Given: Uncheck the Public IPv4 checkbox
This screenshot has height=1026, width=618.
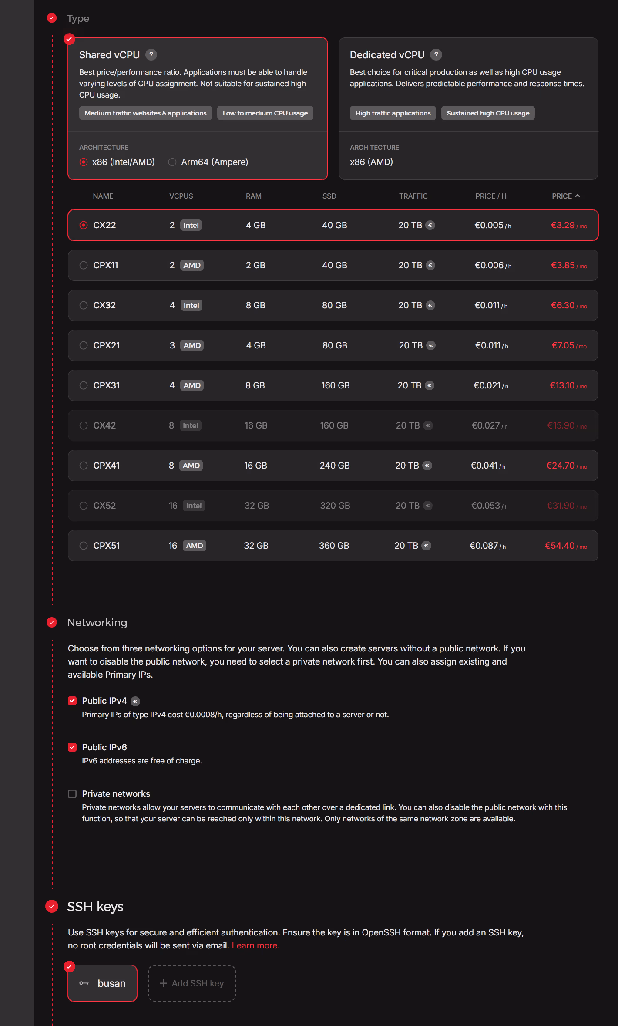Looking at the screenshot, I should (72, 701).
